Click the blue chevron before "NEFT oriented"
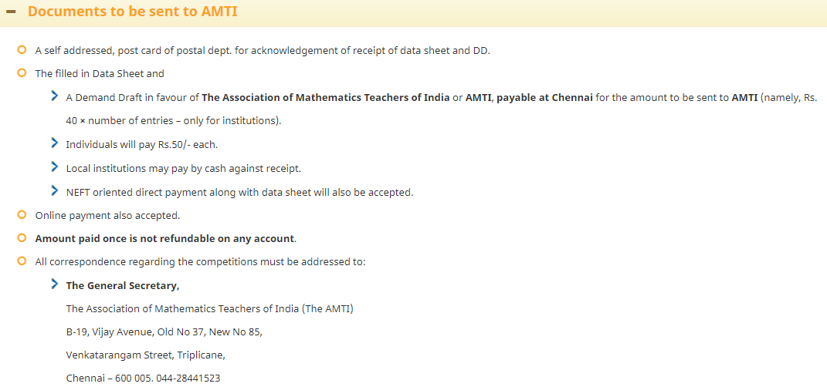Image resolution: width=827 pixels, height=387 pixels. click(54, 190)
